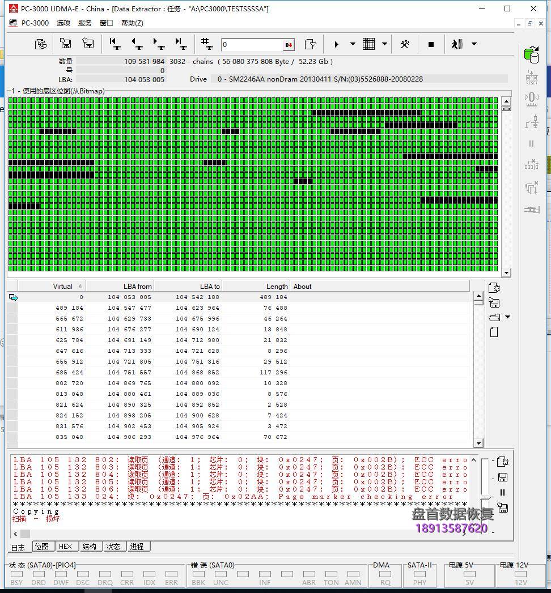Click the log panel horizontal scrollbar left arrow
Screen dimensions: 551x593
coord(15,534)
